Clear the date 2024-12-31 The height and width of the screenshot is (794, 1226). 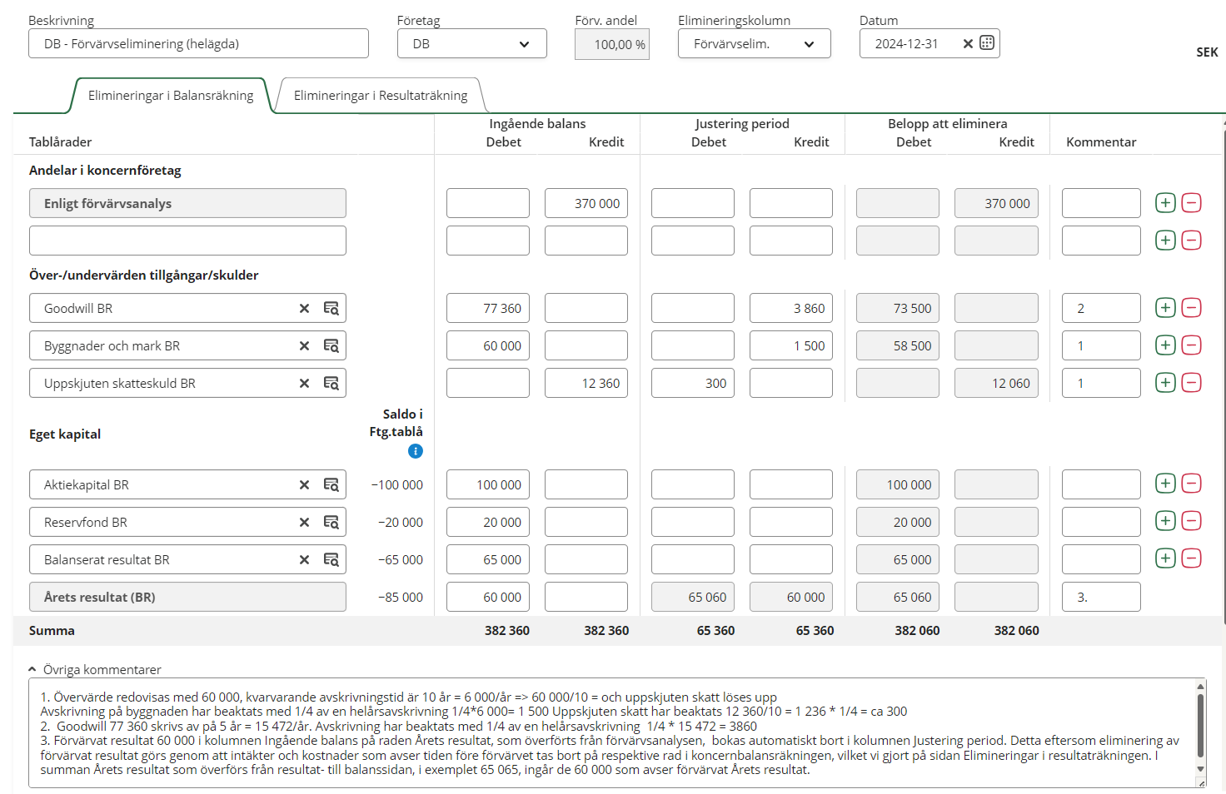click(x=968, y=43)
